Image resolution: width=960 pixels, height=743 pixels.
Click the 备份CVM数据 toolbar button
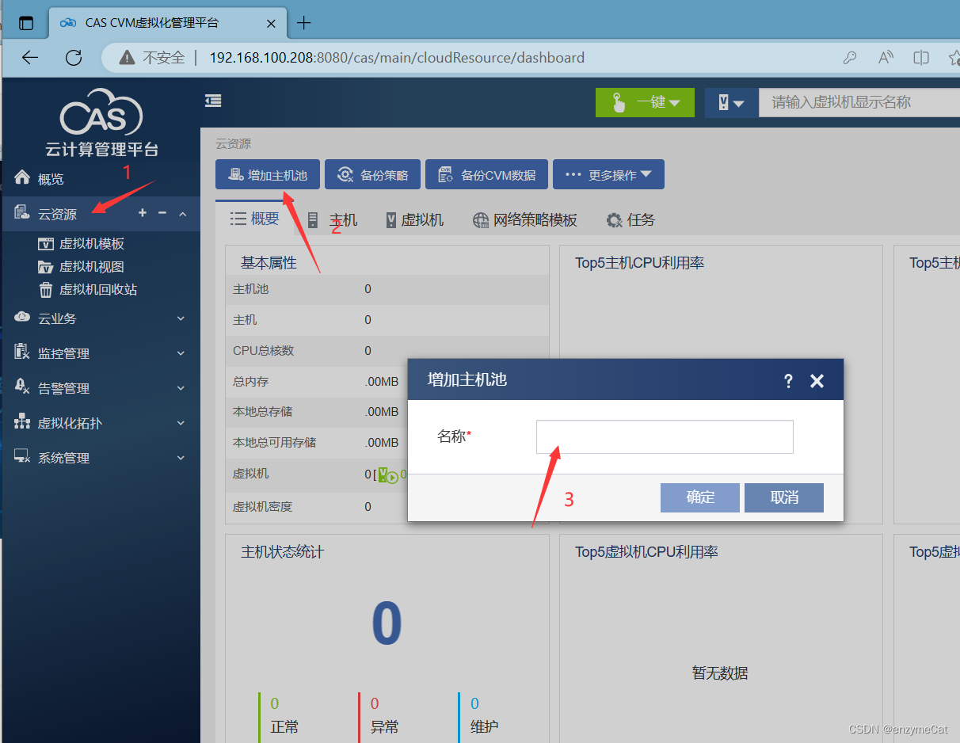486,174
